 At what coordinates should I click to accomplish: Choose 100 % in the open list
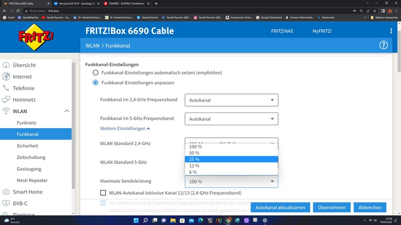pyautogui.click(x=231, y=147)
